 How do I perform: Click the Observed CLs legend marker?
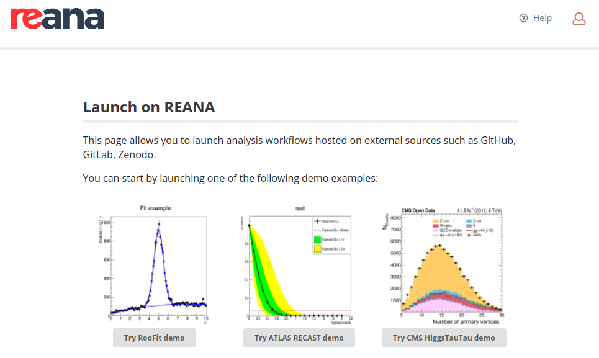317,220
